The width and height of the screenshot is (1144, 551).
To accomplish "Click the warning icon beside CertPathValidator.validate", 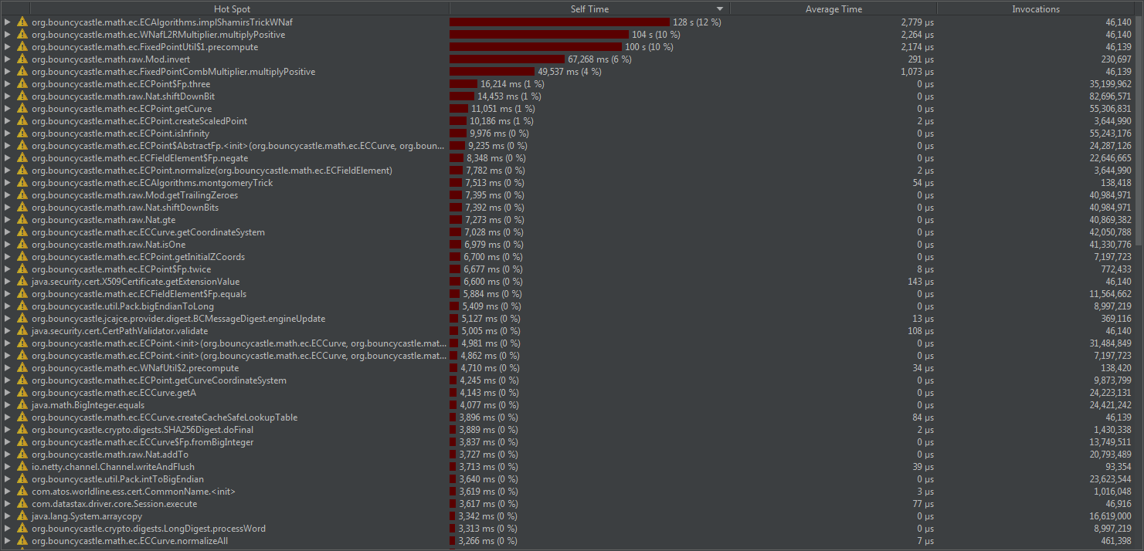I will 22,330.
